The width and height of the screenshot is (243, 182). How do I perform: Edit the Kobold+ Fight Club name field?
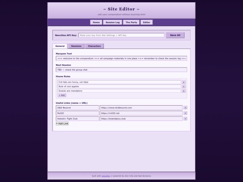pyautogui.click(x=77, y=119)
